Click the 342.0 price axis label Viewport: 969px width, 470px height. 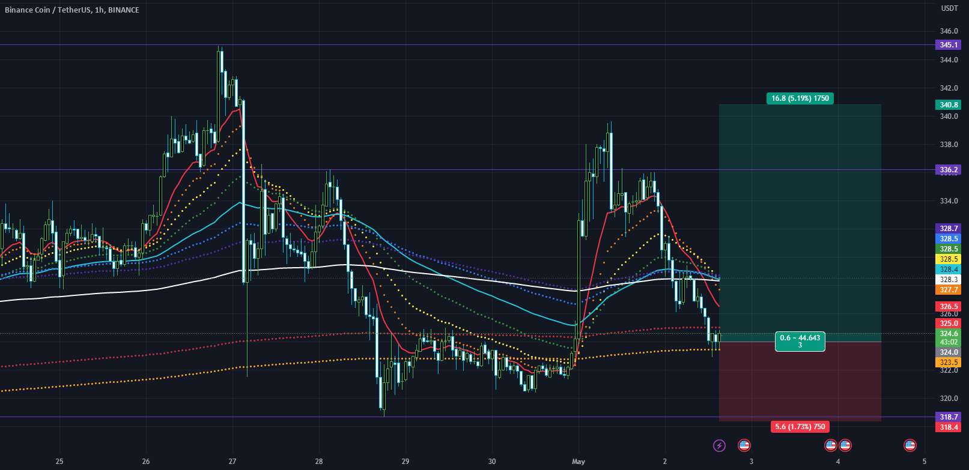(x=949, y=88)
